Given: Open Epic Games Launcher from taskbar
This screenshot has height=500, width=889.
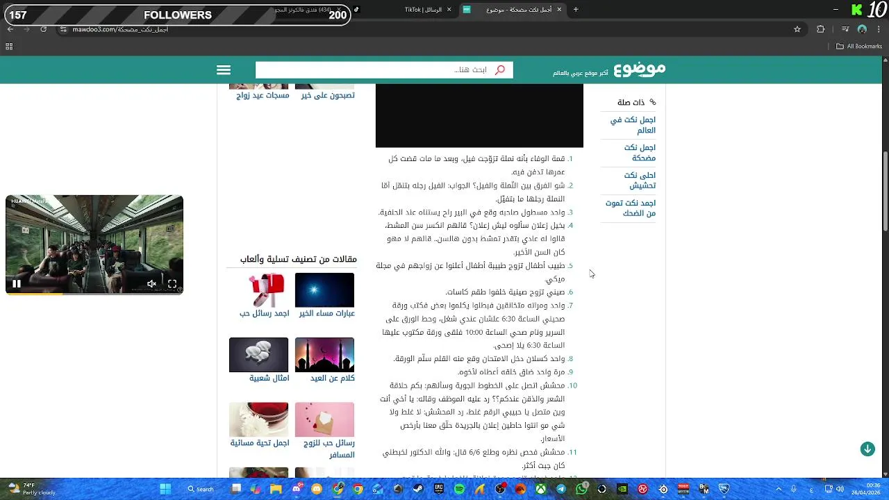Looking at the screenshot, I should click(x=439, y=489).
